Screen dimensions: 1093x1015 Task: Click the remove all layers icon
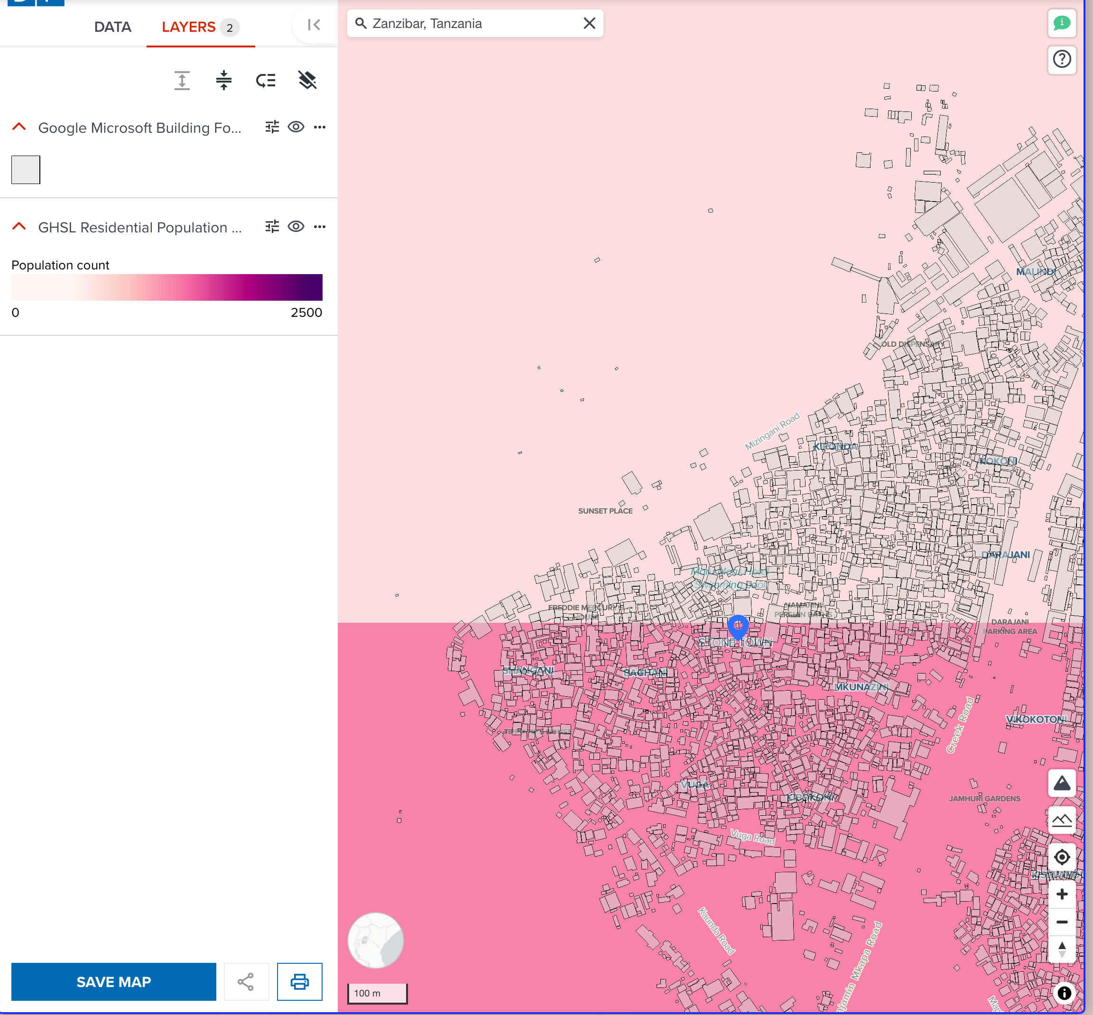pos(307,80)
